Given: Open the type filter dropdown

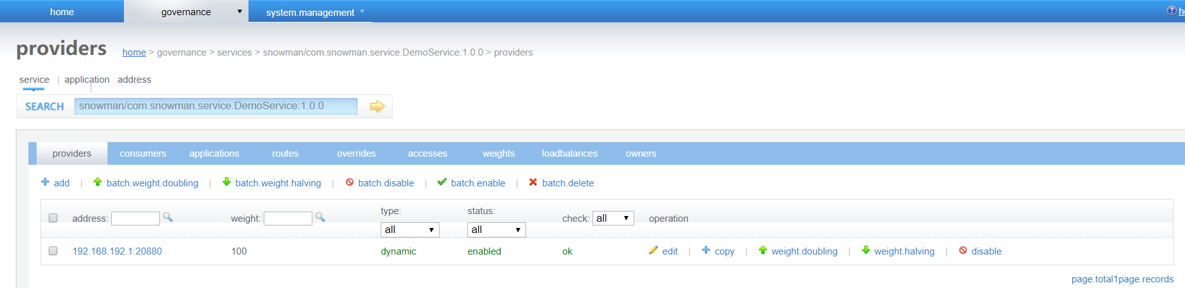Looking at the screenshot, I should coord(410,230).
